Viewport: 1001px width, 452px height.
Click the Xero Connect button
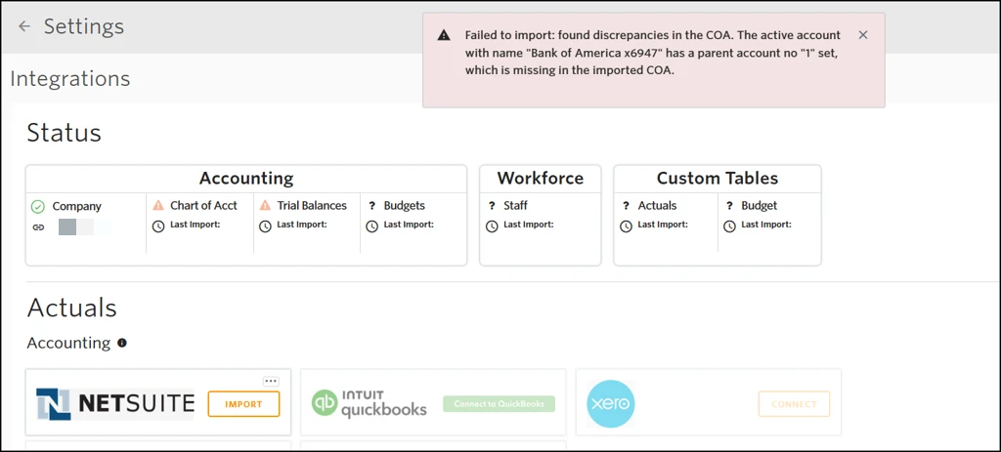[794, 404]
